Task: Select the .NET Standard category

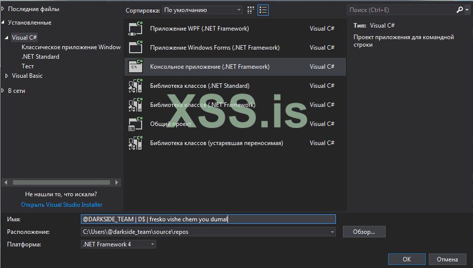Action: (41, 57)
